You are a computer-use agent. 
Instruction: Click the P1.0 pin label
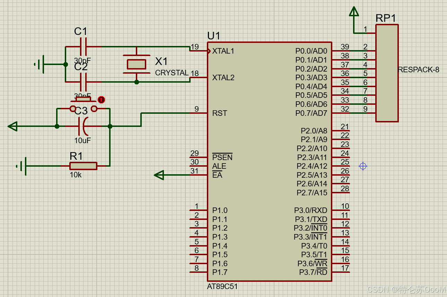click(220, 210)
